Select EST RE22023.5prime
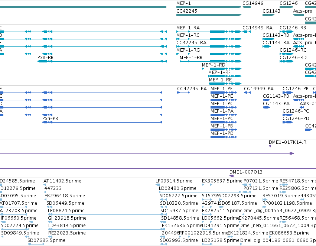Viewport: 316px width, 246px height. point(106,237)
